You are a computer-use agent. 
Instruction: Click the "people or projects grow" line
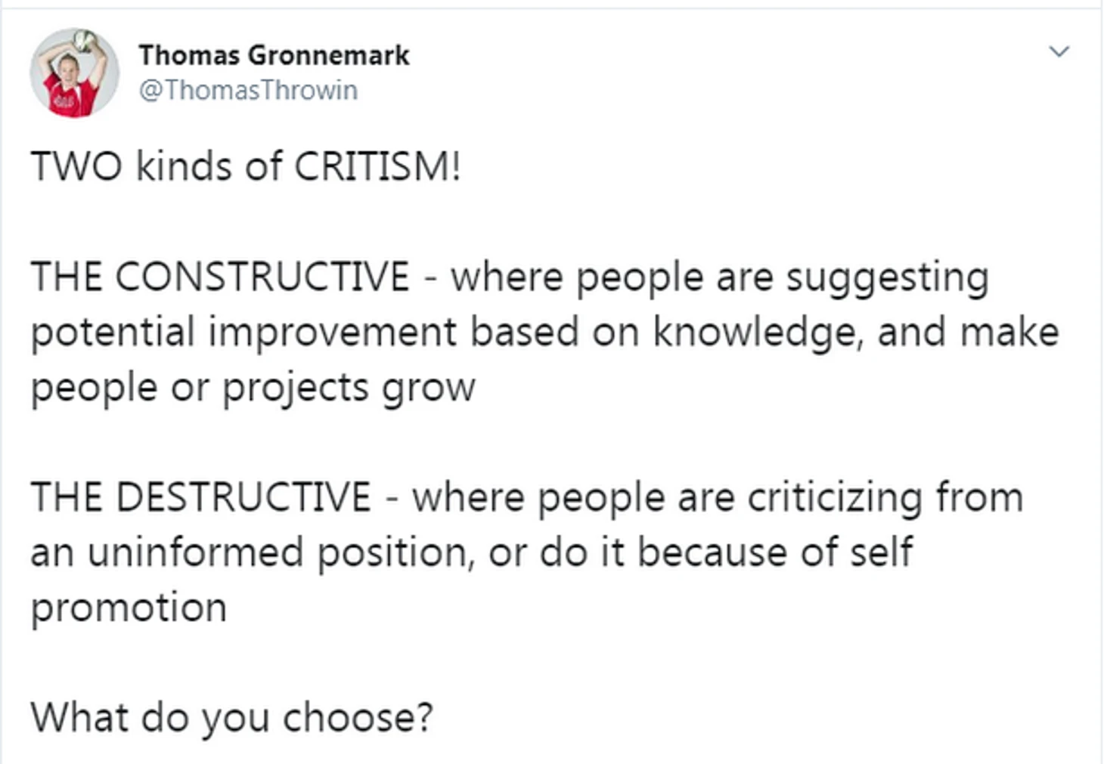tap(253, 388)
